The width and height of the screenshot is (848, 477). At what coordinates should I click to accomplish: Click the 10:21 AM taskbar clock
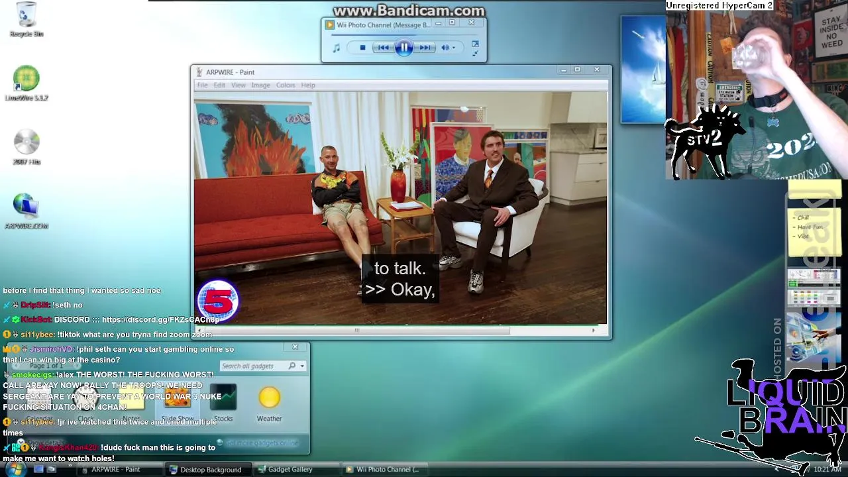[827, 469]
